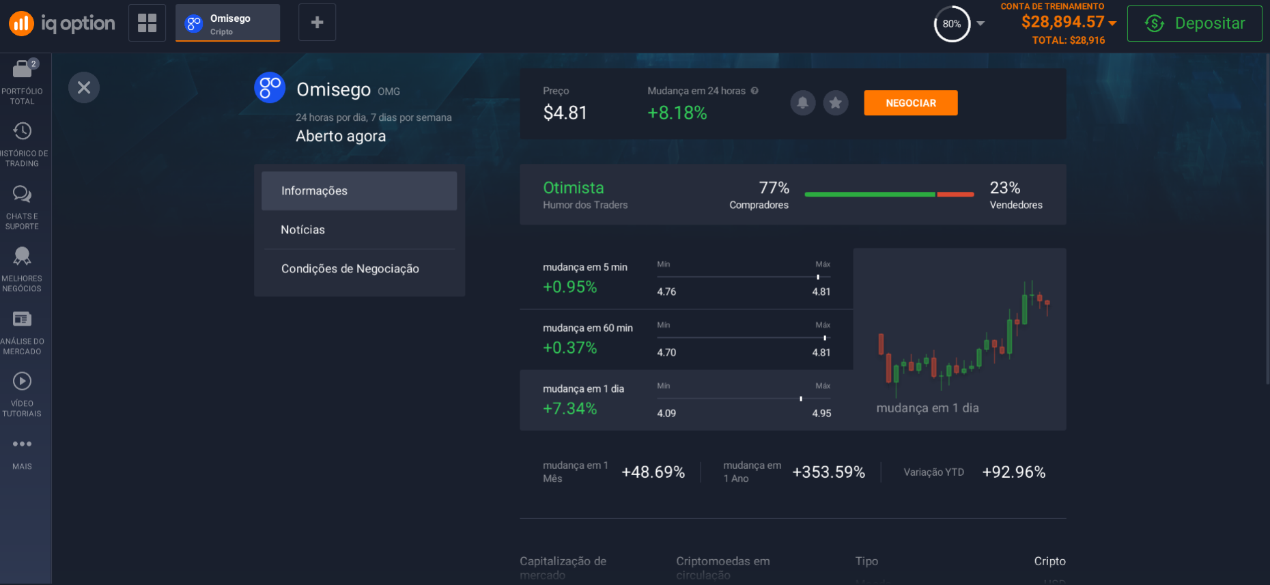Click the NEGOCIAR button
The image size is (1270, 585).
pyautogui.click(x=910, y=103)
